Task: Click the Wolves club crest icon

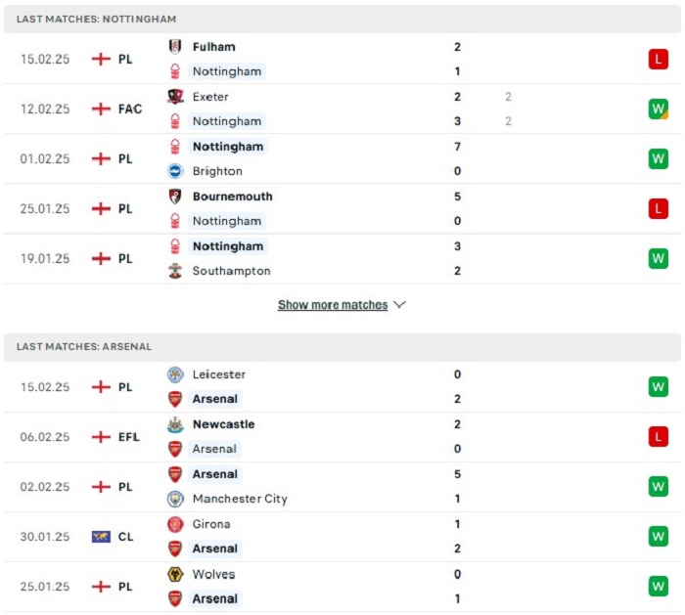Action: coord(175,574)
